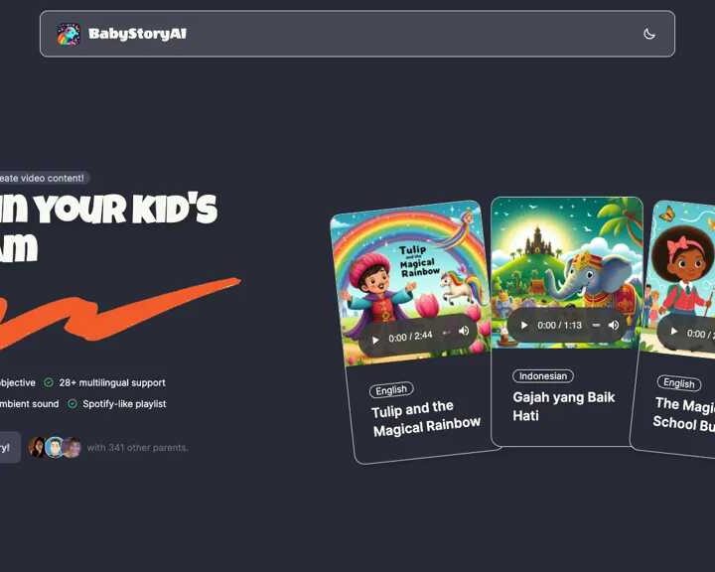Play the Gajah yang Baik Hati audio
Screen dimensions: 715x572
point(524,325)
